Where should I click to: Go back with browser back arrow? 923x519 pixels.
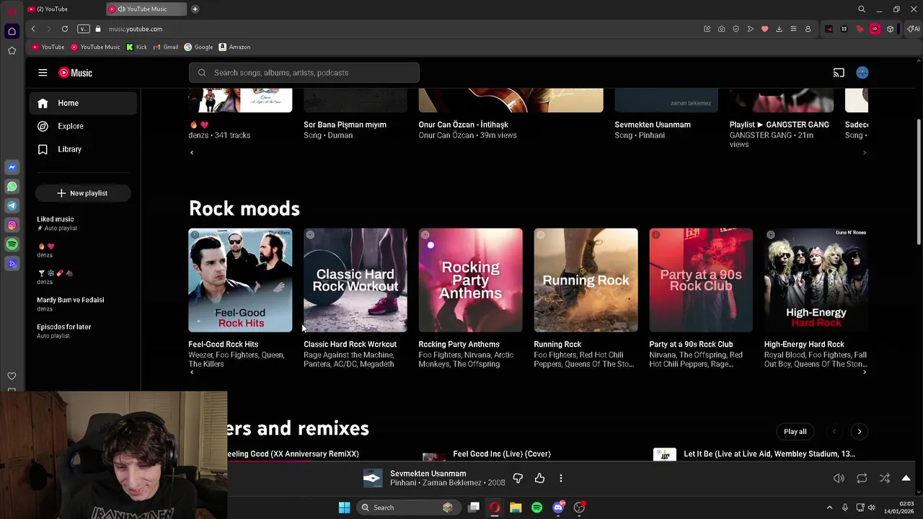[x=33, y=29]
